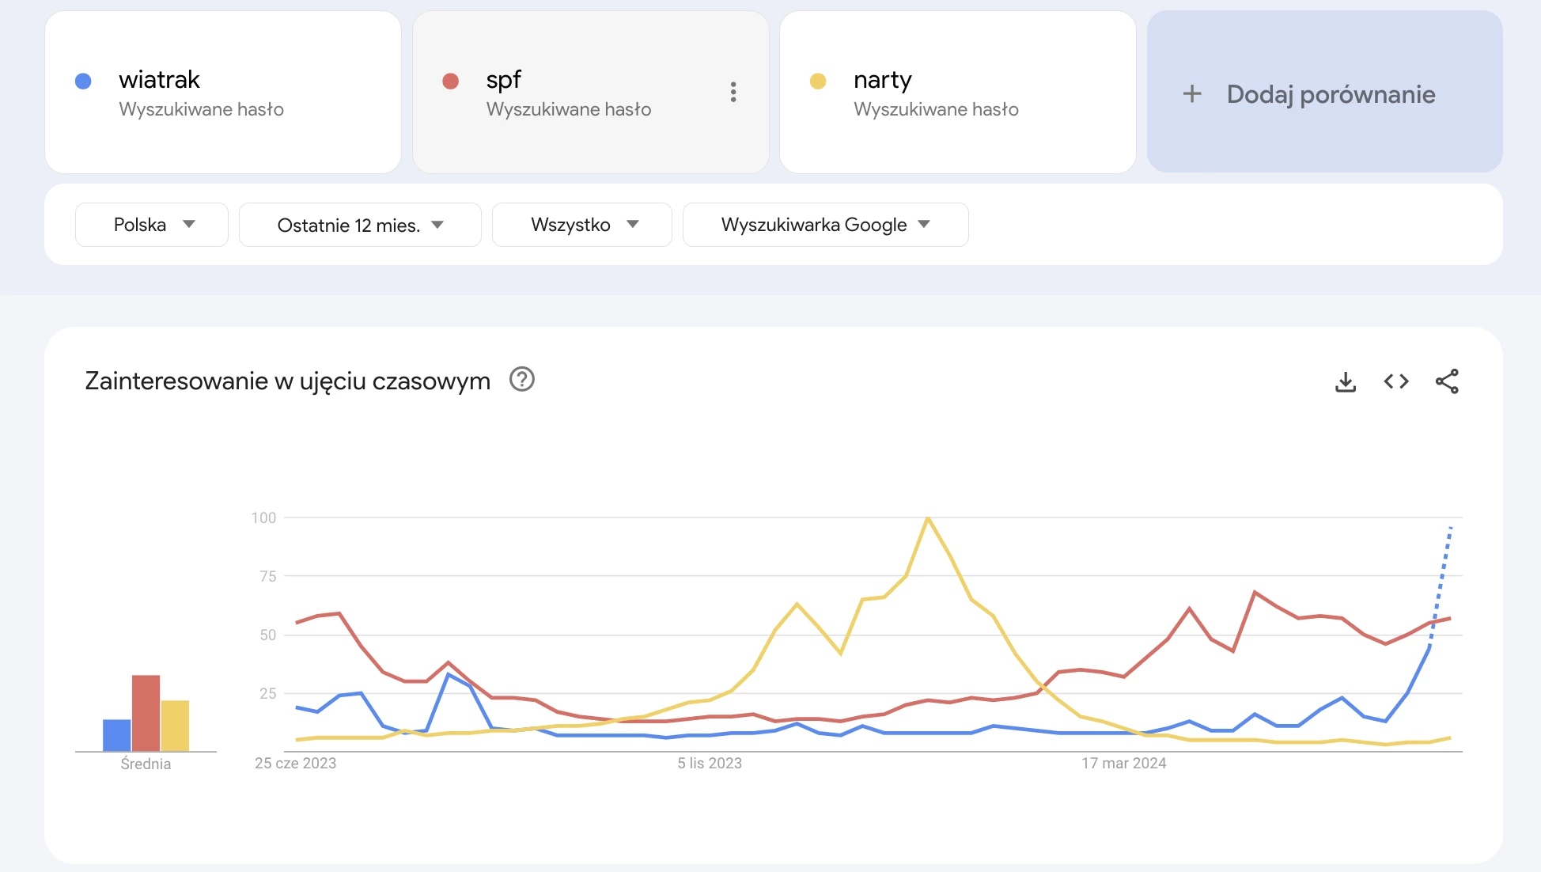This screenshot has height=872, width=1541.
Task: Open the spf term options menu
Action: pyautogui.click(x=733, y=92)
